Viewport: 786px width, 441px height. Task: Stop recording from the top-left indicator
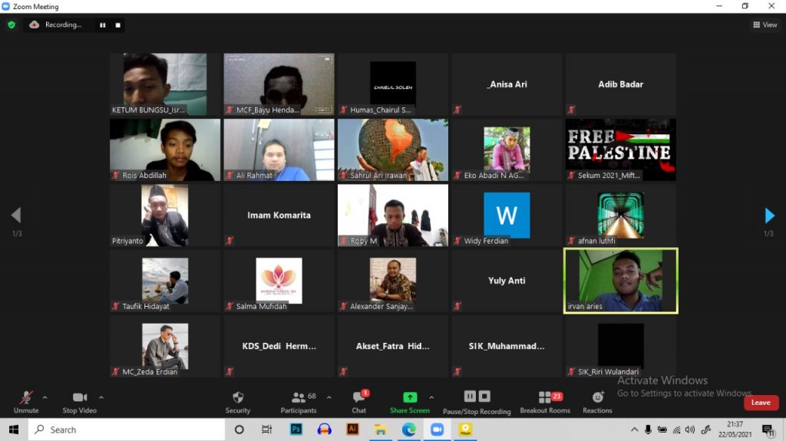click(117, 25)
